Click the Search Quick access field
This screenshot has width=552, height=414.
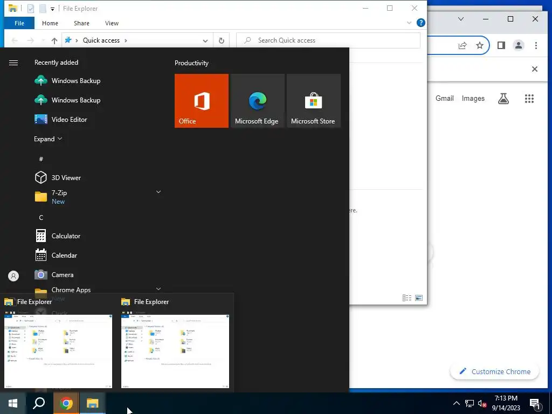click(x=328, y=40)
